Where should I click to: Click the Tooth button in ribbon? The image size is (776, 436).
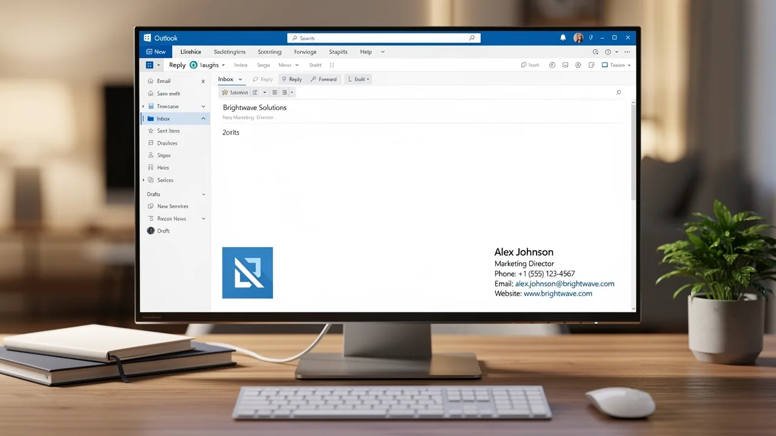tap(530, 65)
